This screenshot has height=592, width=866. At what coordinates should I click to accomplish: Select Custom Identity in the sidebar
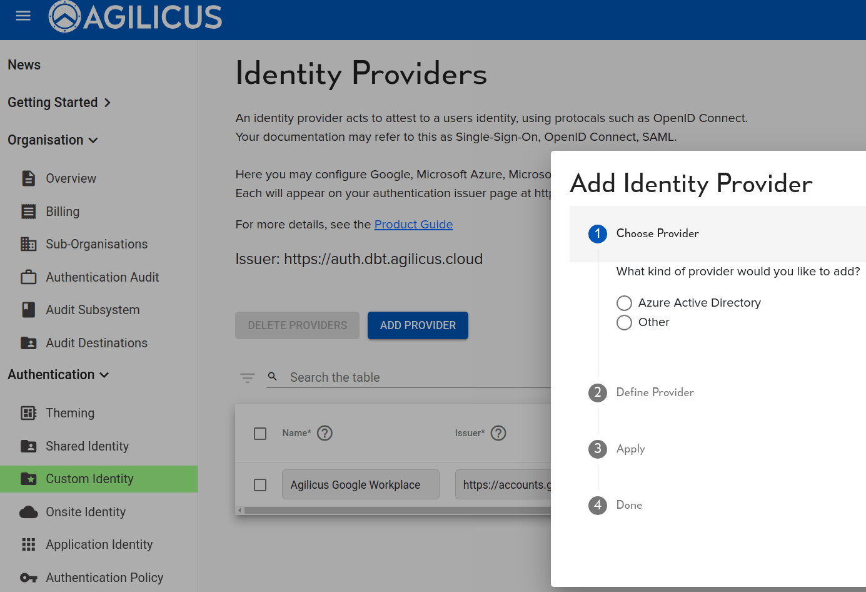(89, 479)
